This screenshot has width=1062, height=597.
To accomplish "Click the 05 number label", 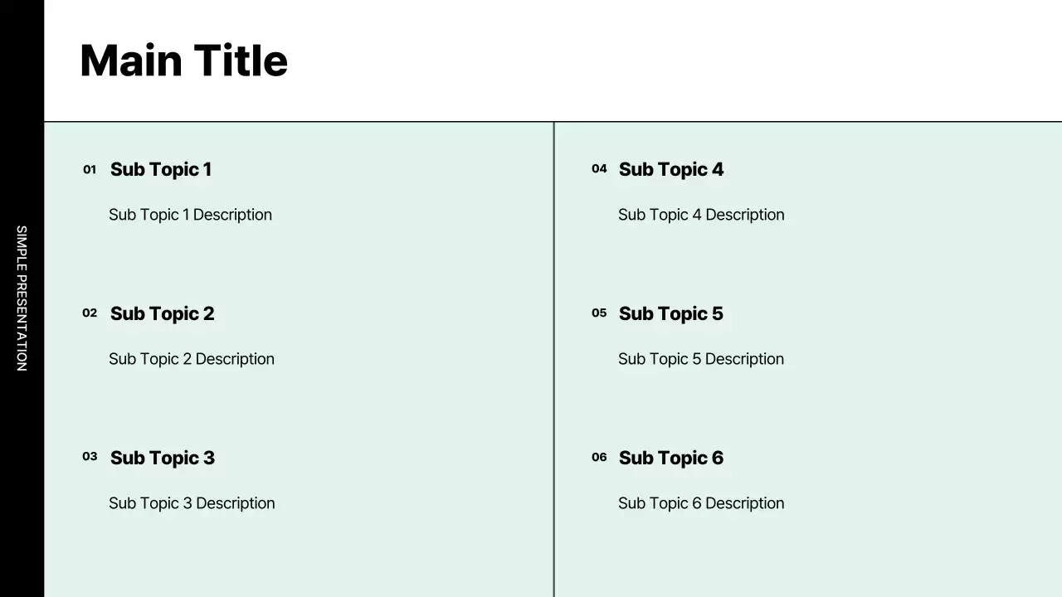I will (599, 313).
